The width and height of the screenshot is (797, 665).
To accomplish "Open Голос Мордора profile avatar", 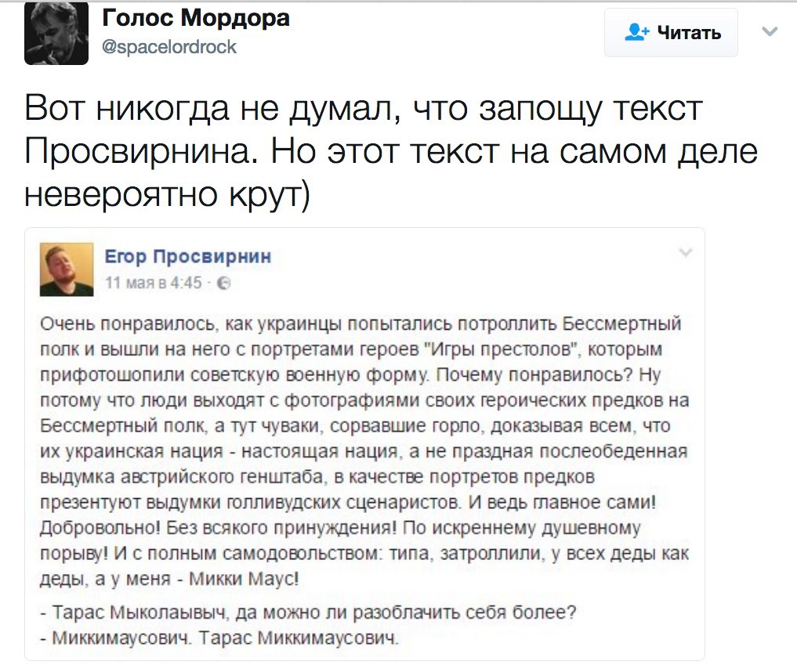I will (55, 34).
